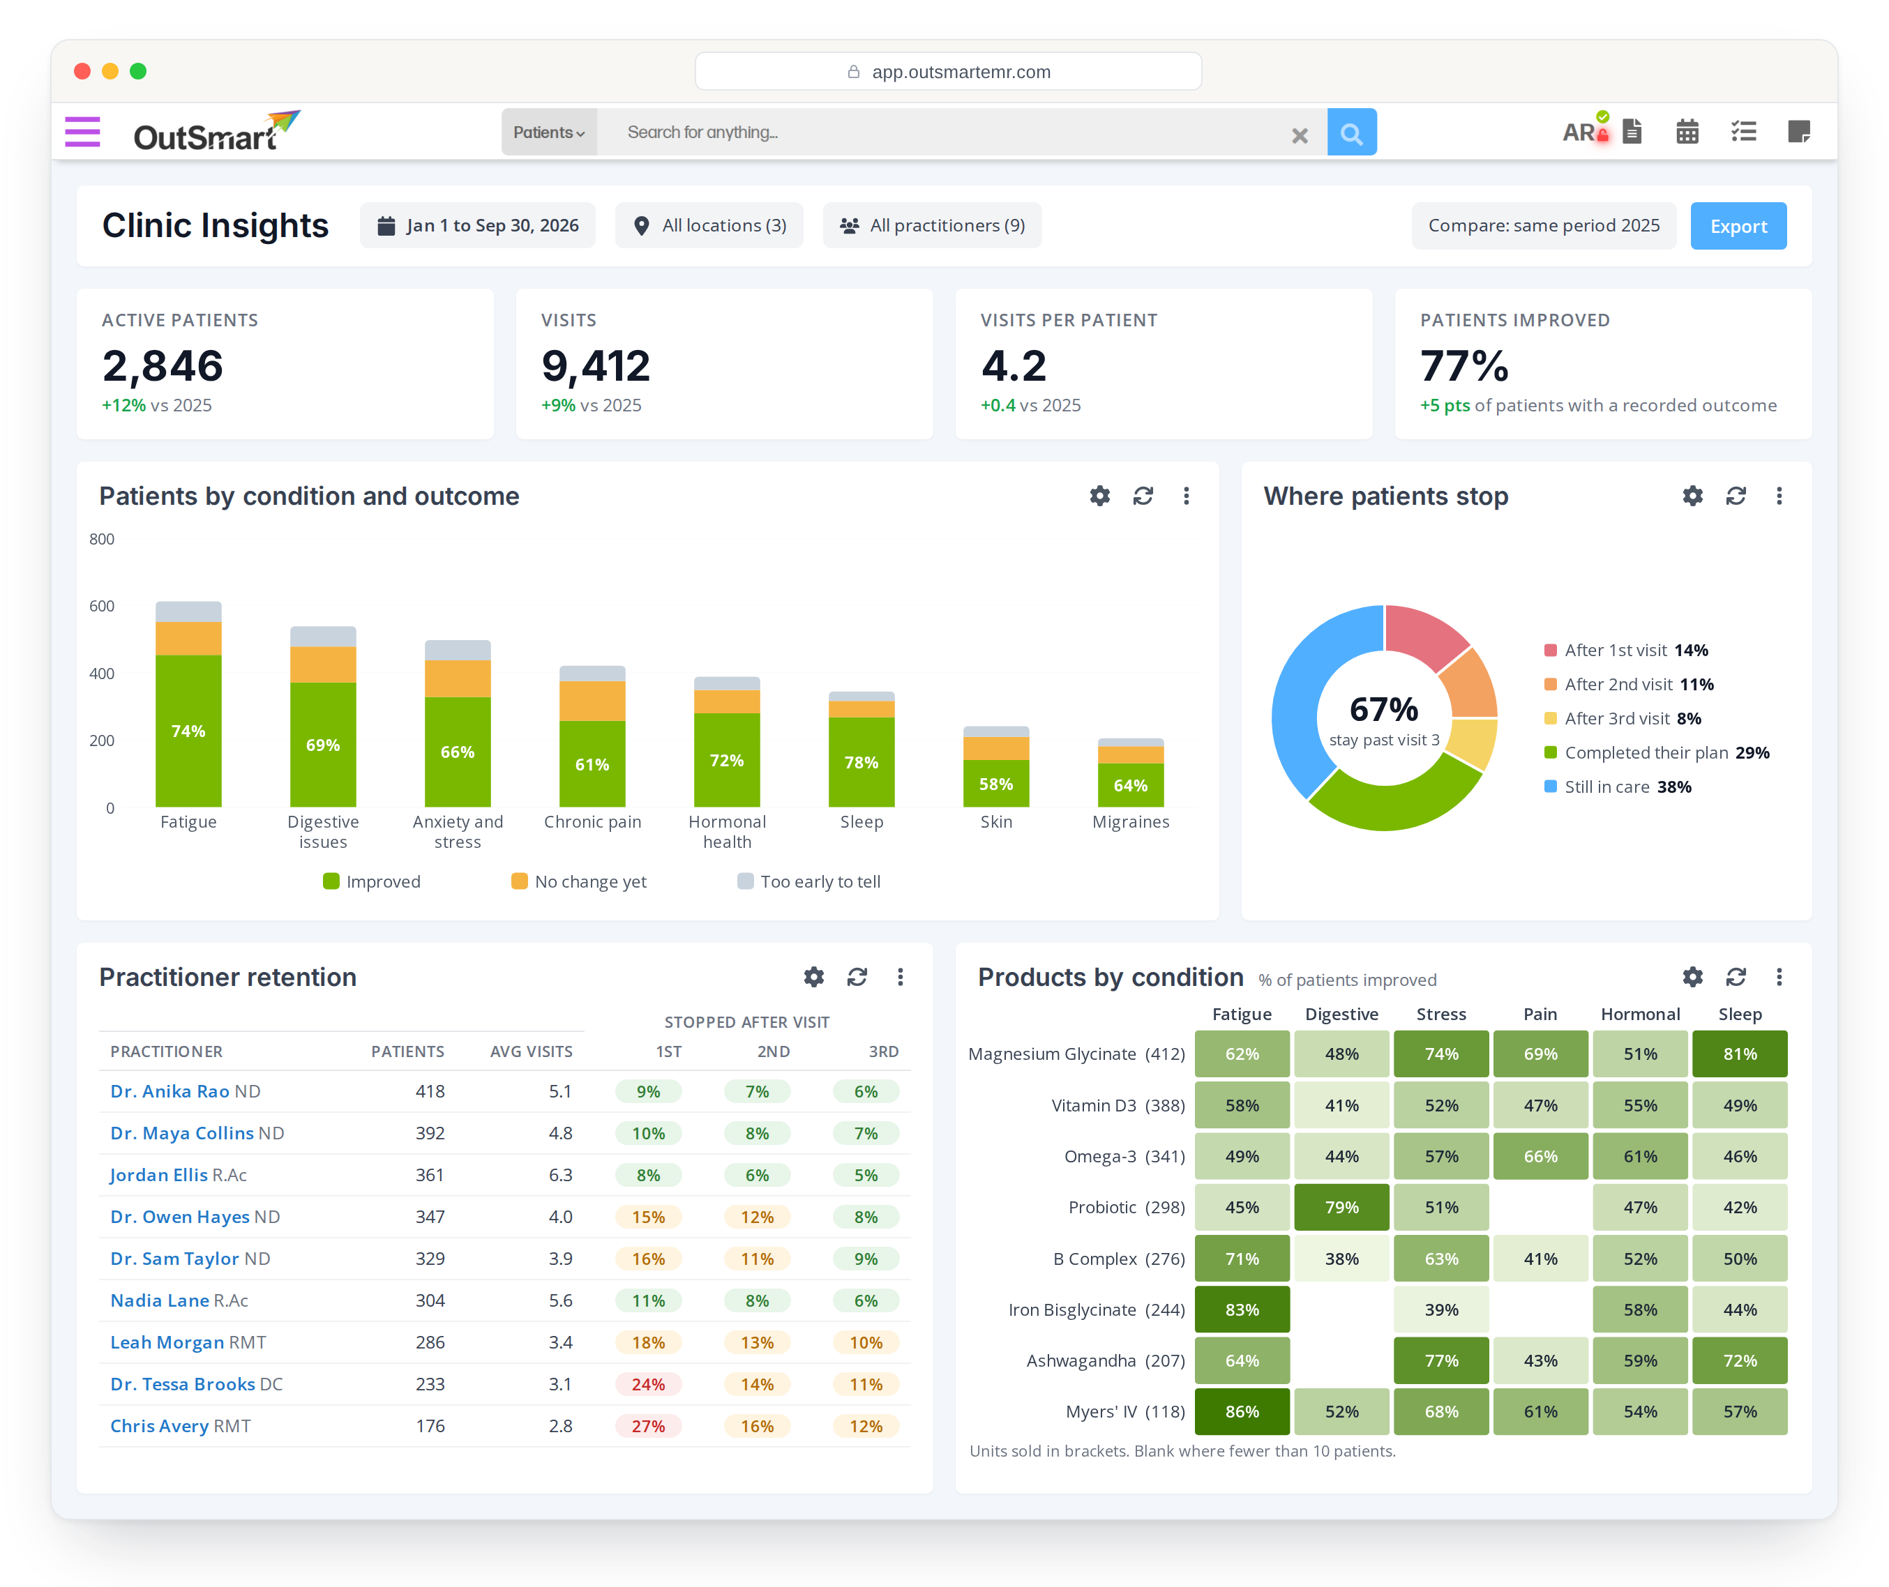Screen dimensions: 1889x1587
Task: Open the task checklist icon
Action: [x=1743, y=131]
